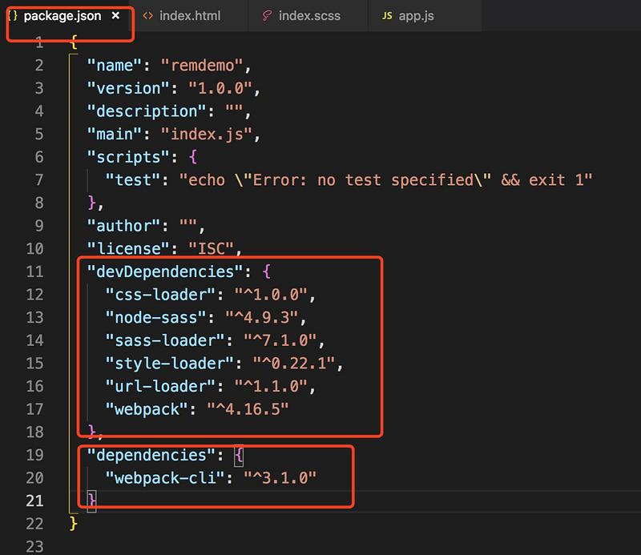
Task: Click the "index.js" value
Action: 207,134
